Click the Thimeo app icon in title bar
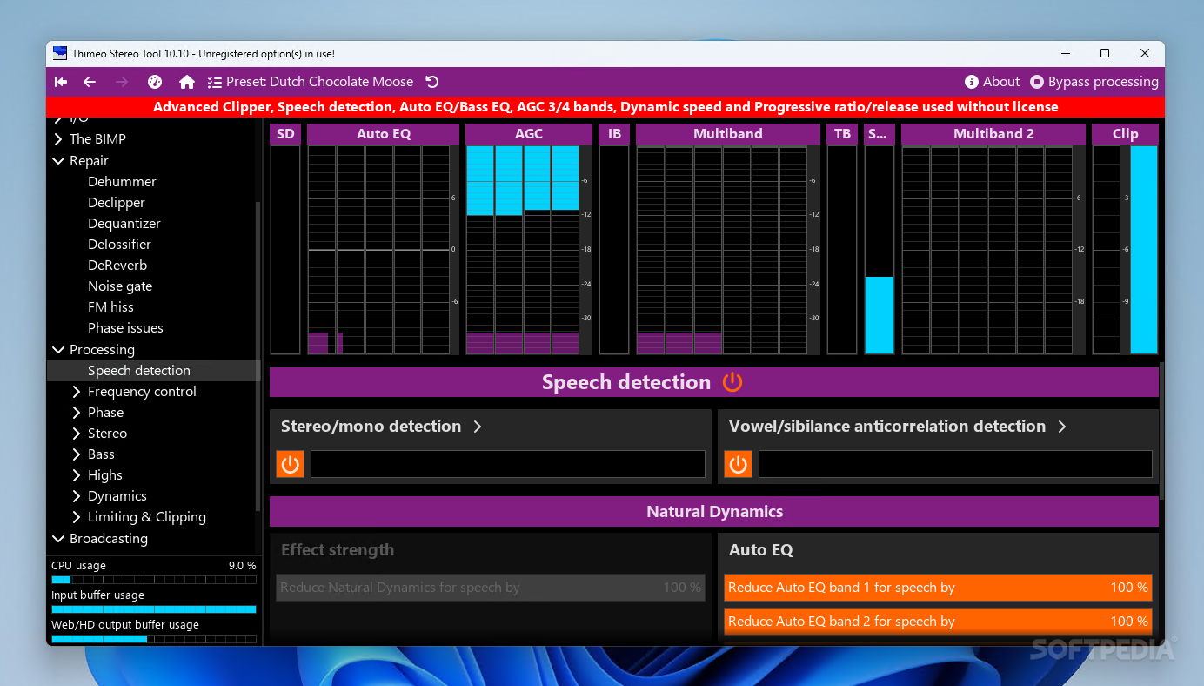The image size is (1204, 686). (x=60, y=53)
